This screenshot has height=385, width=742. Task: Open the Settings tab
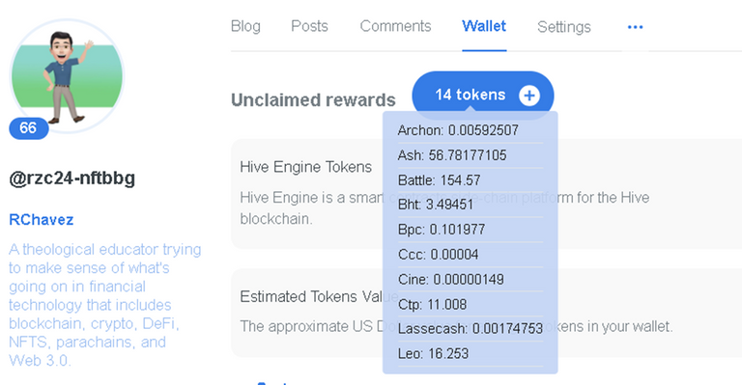pyautogui.click(x=564, y=27)
